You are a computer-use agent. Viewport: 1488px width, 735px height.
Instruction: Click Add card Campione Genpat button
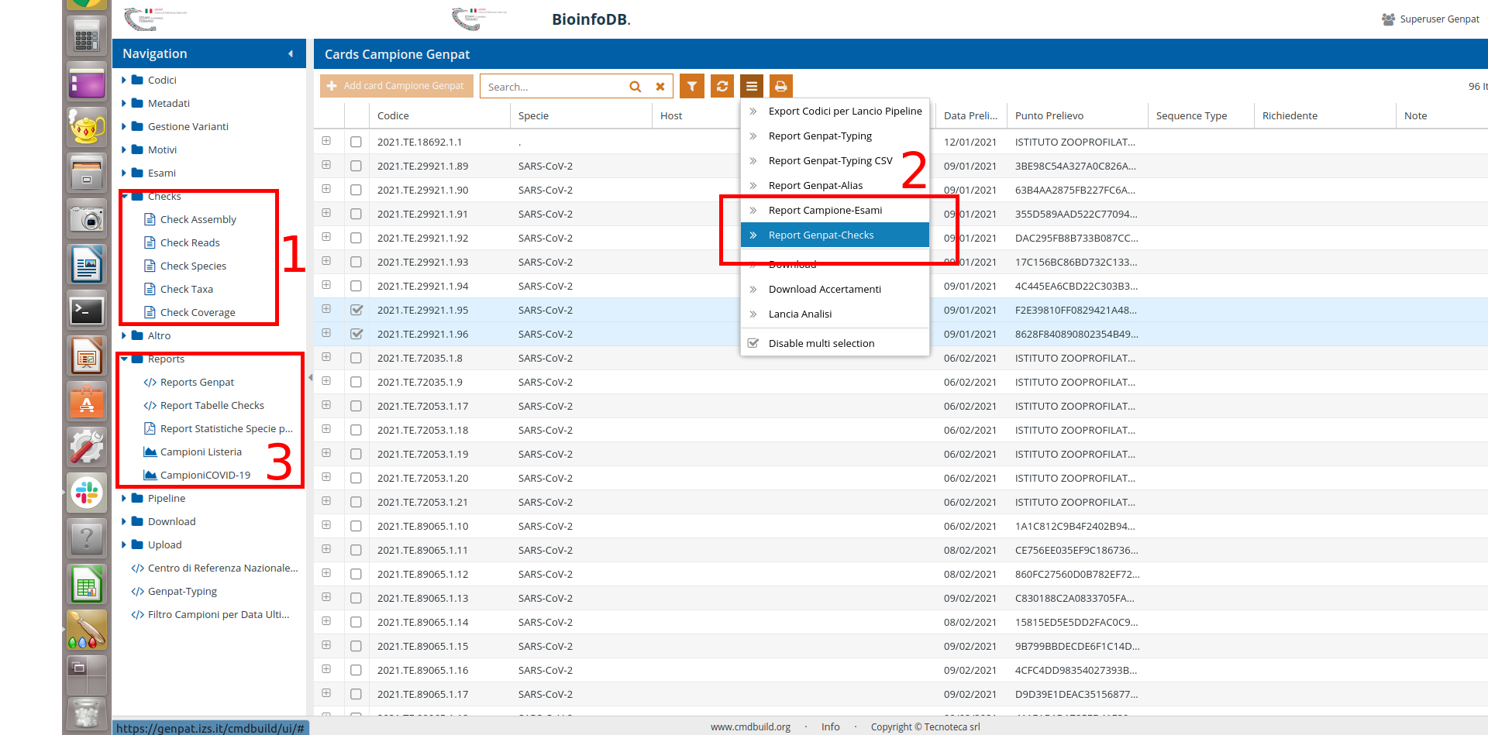tap(396, 86)
